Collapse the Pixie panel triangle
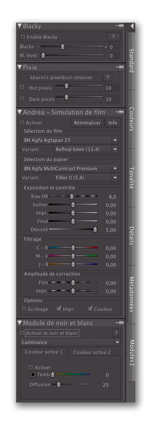This screenshot has height=432, width=160. 20,67
